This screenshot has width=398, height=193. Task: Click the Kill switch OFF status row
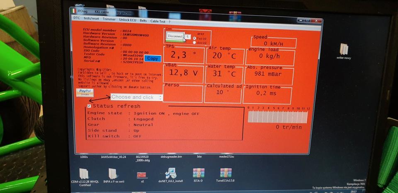click(115, 136)
